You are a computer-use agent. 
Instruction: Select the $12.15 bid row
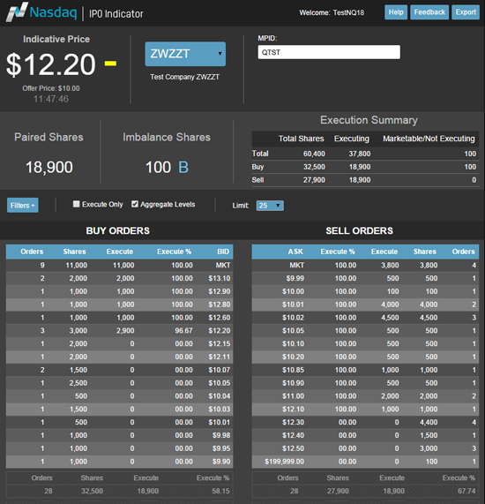pos(119,344)
